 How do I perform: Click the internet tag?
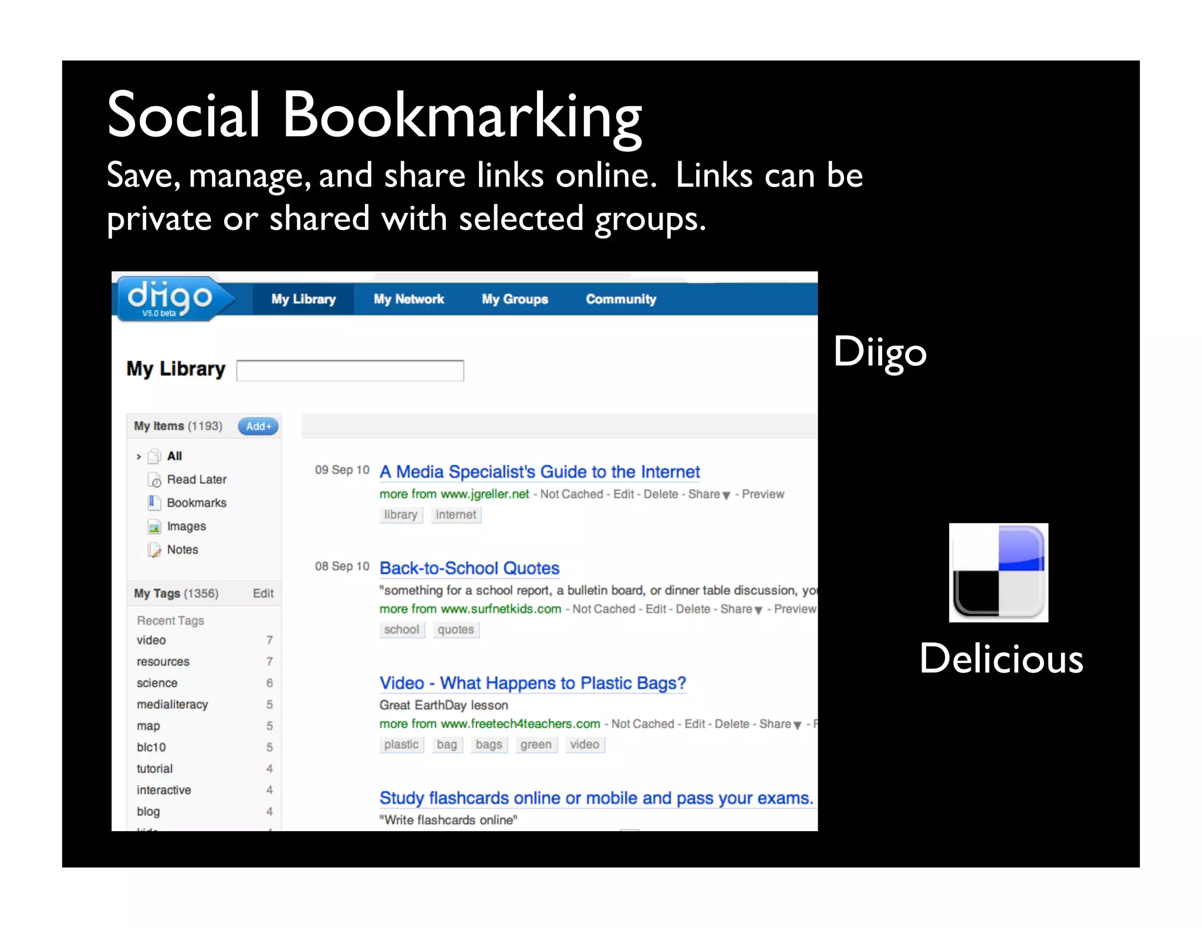coord(456,515)
